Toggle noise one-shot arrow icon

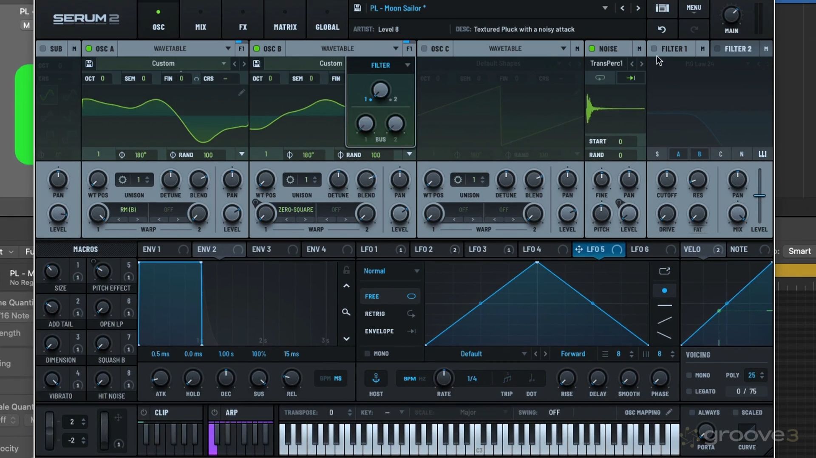[x=631, y=78]
